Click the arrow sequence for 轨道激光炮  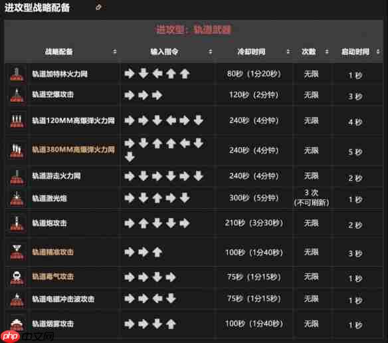click(157, 198)
